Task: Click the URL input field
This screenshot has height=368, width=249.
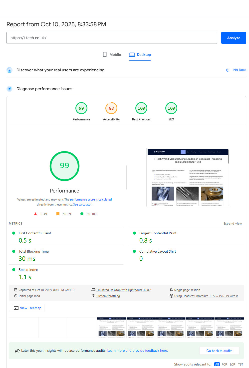Action: click(x=112, y=38)
